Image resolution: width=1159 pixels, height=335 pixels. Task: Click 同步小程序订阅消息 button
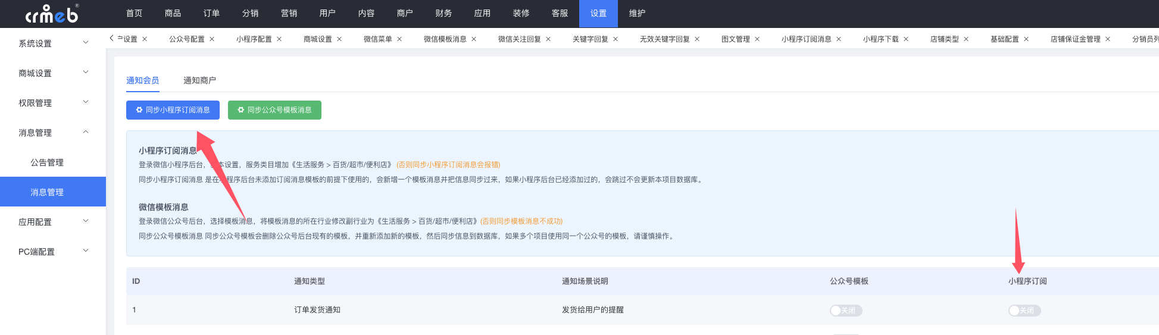173,110
